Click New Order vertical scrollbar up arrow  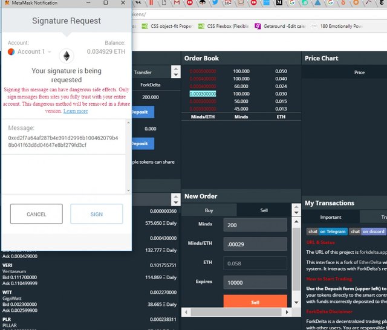(296, 222)
